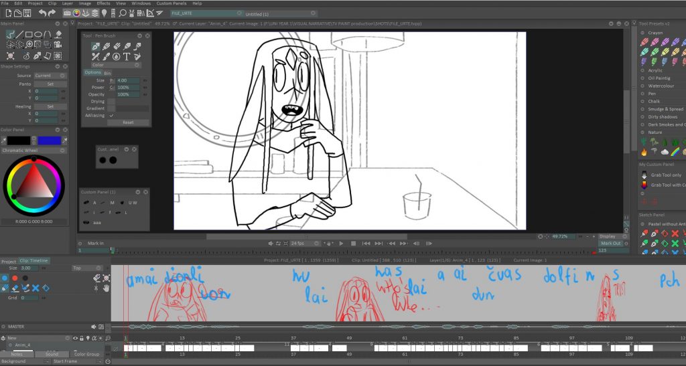Toggle AAliasing checkbox
The image size is (686, 366).
(111, 115)
